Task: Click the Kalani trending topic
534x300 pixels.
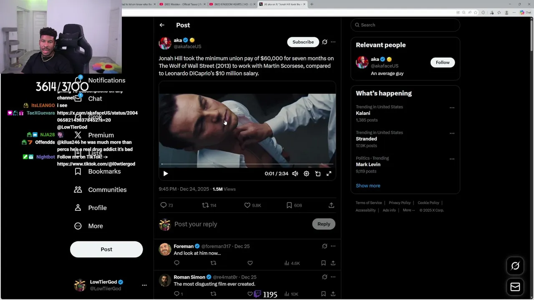Action: coord(363,113)
